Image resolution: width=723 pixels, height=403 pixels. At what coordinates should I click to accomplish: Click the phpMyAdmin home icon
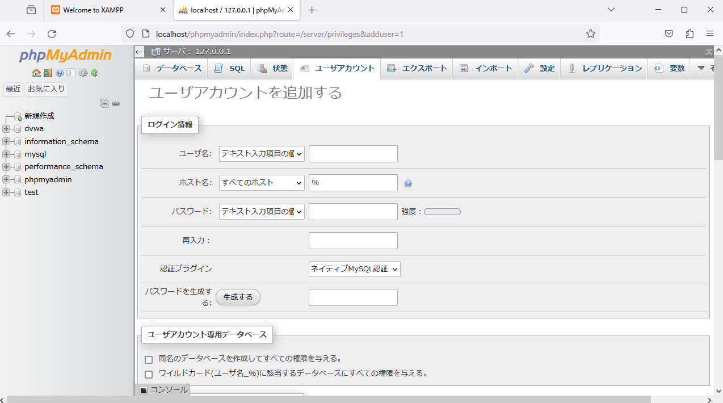[36, 73]
